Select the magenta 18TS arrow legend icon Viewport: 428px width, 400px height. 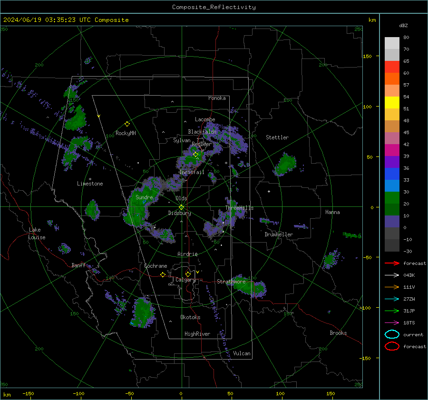[x=392, y=323]
